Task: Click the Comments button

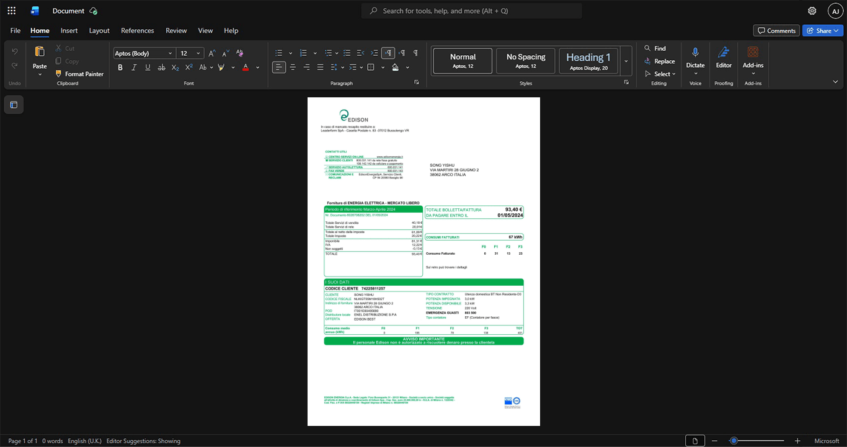Action: (x=776, y=30)
